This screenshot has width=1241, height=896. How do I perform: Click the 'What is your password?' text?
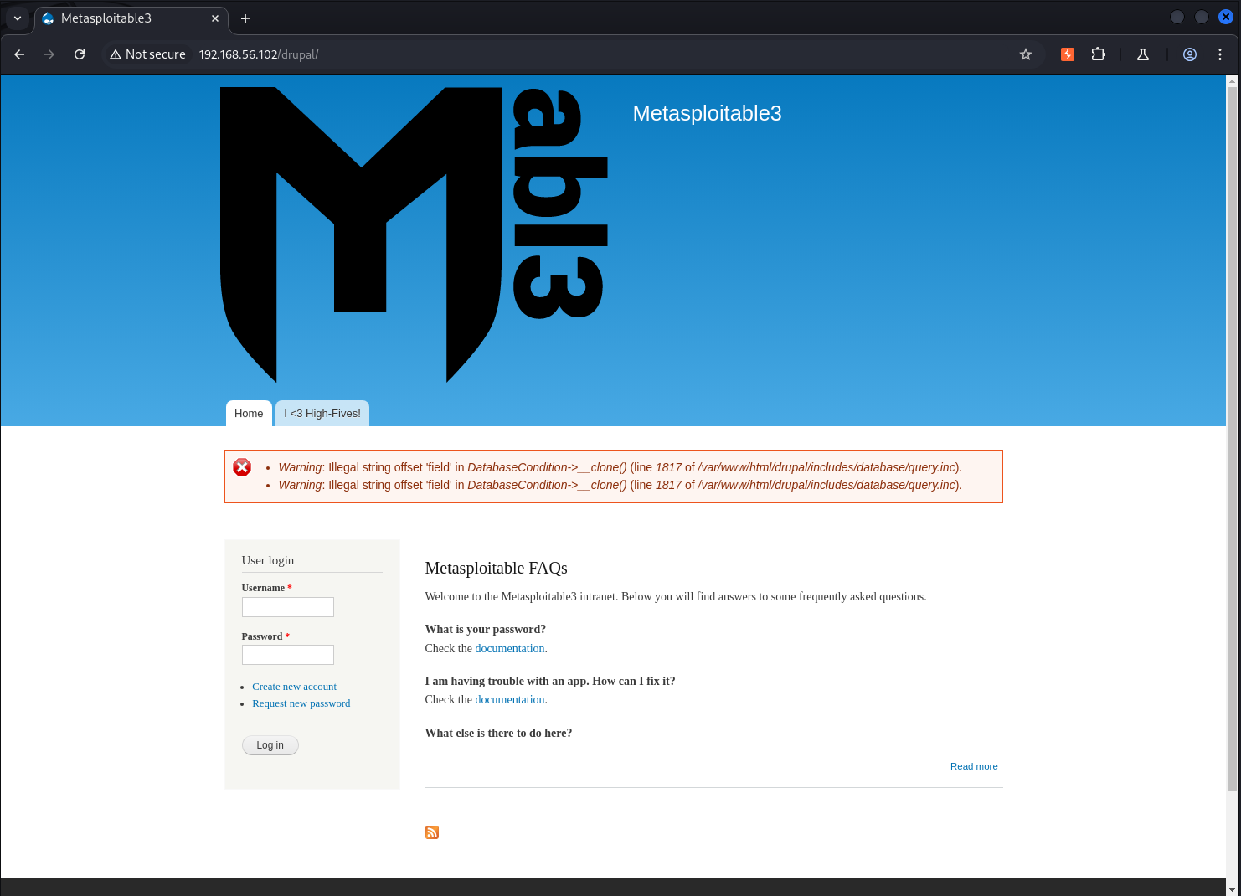coord(486,629)
